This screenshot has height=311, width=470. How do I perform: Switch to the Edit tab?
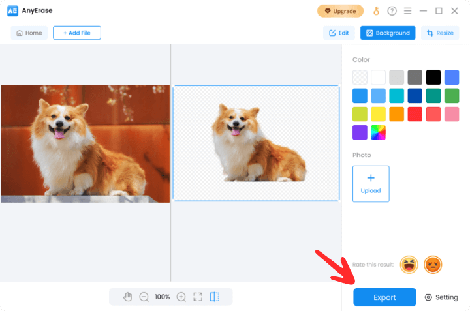click(339, 33)
